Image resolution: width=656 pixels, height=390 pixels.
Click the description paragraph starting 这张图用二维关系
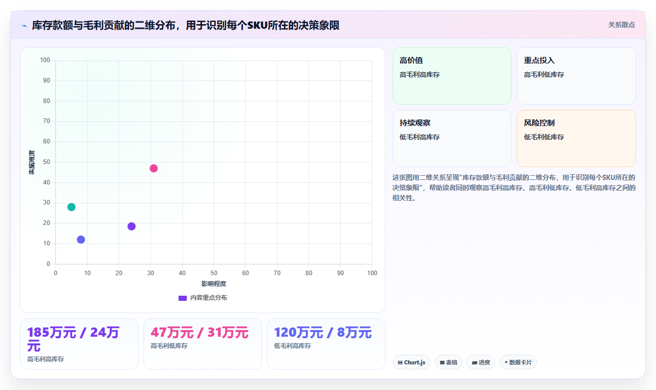pos(514,188)
